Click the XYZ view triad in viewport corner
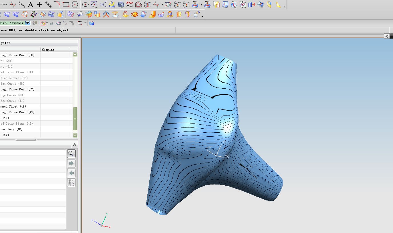 pyautogui.click(x=101, y=221)
